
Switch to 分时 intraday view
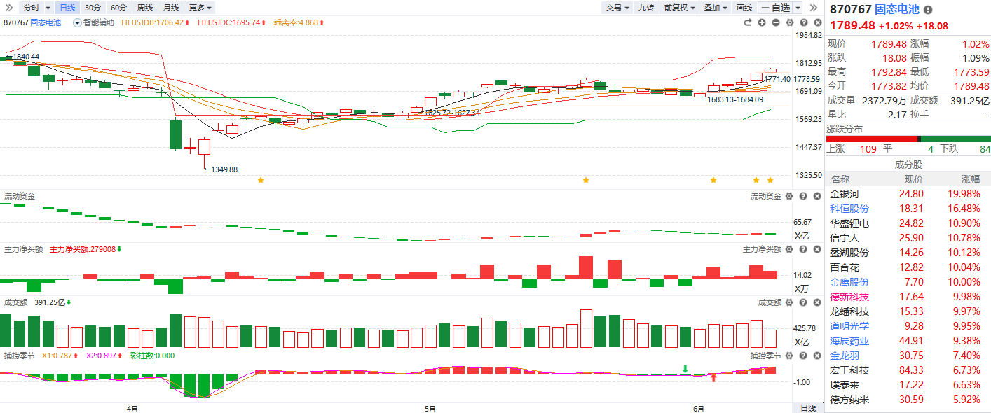31,8
